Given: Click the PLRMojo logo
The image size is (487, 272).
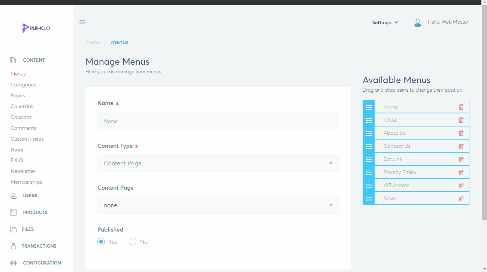Looking at the screenshot, I should click(x=36, y=28).
